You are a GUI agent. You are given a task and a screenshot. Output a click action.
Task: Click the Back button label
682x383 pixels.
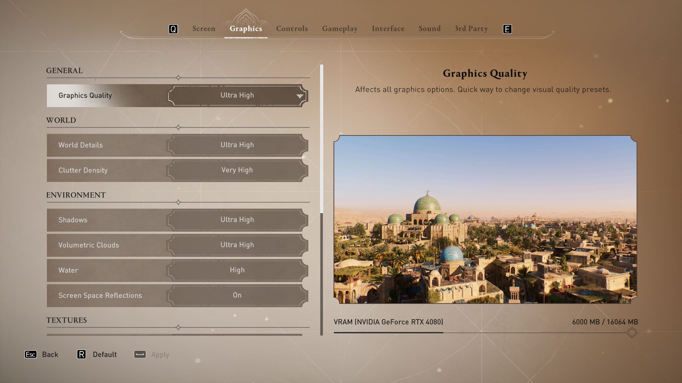50,354
